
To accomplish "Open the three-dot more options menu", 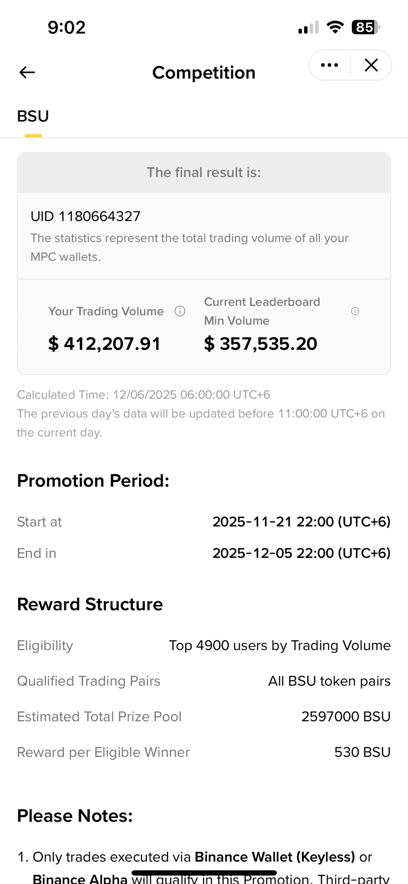I will 329,65.
